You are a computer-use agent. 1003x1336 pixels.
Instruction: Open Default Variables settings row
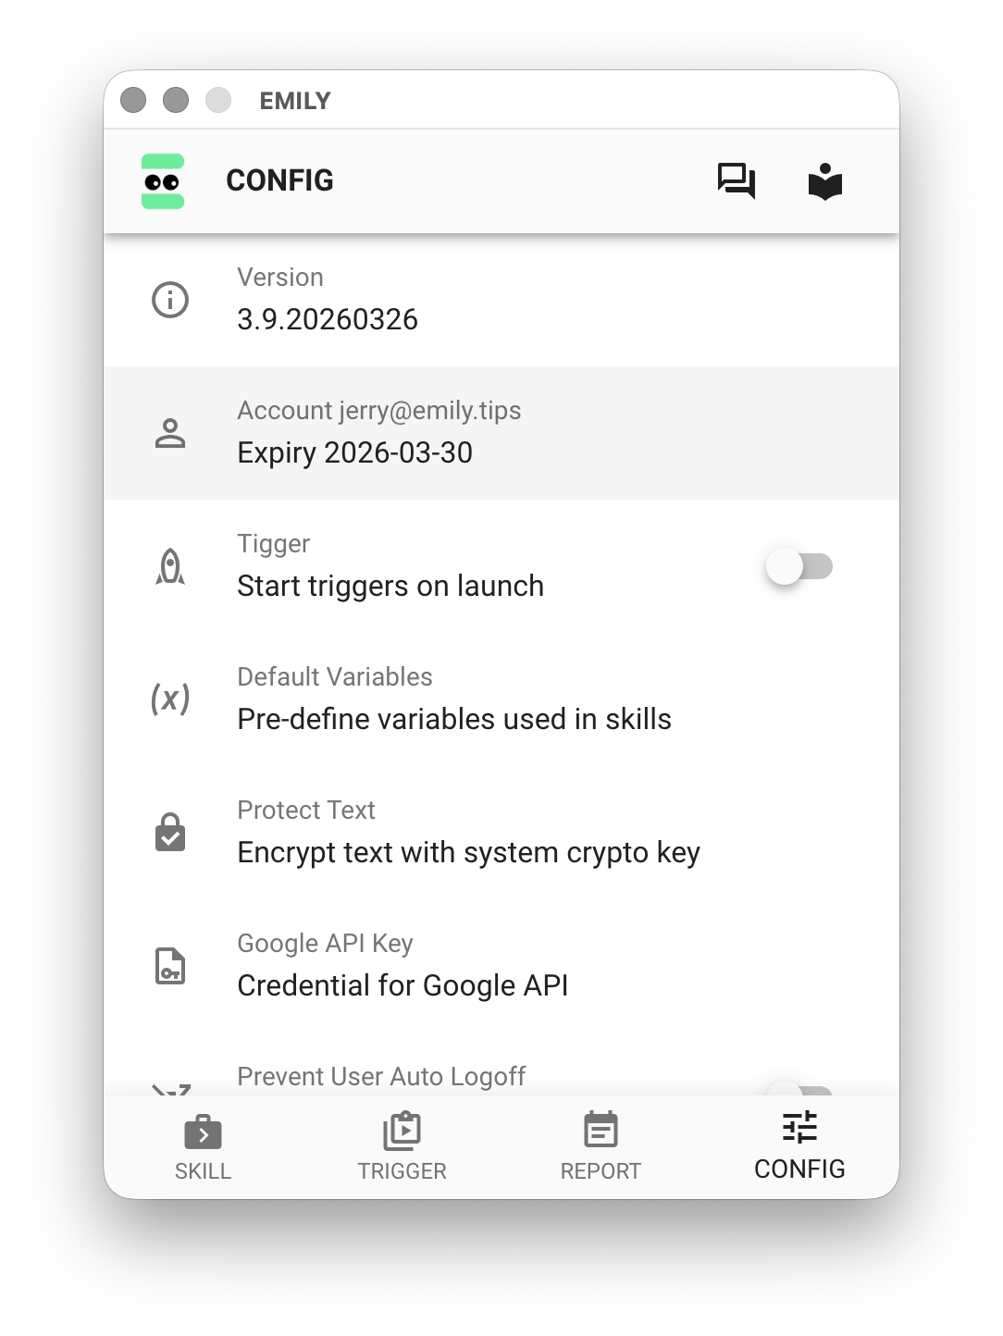(501, 699)
